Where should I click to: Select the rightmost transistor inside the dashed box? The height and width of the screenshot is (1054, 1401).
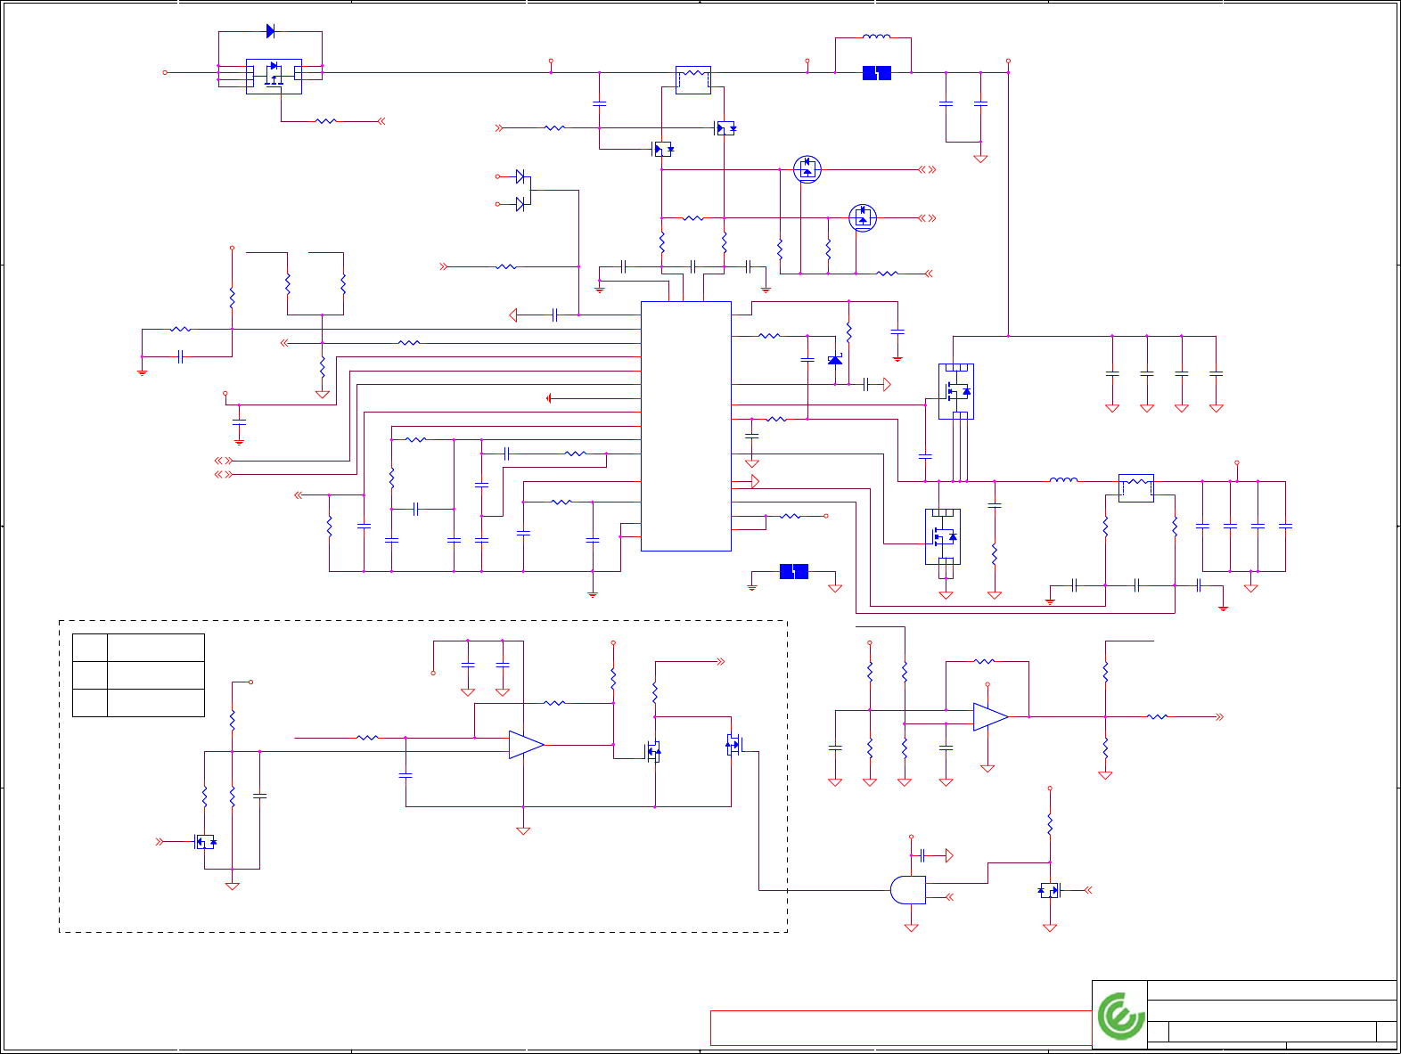click(733, 745)
